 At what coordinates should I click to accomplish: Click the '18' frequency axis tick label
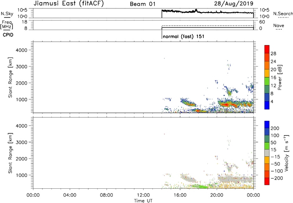(25, 22)
